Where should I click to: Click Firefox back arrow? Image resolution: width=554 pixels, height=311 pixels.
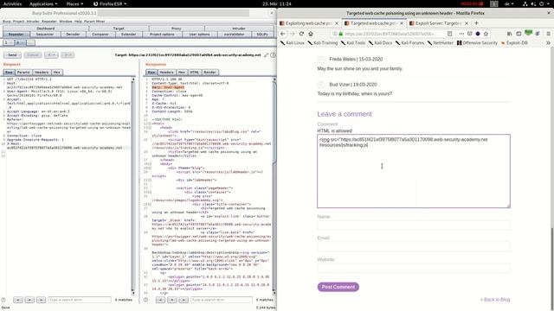[283, 34]
